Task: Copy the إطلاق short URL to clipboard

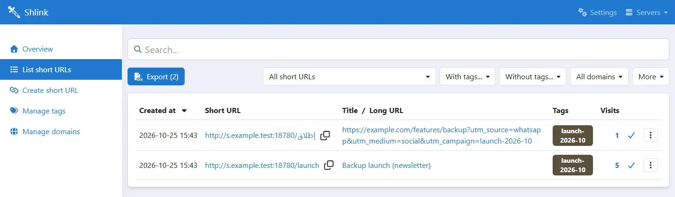Action: pos(325,136)
